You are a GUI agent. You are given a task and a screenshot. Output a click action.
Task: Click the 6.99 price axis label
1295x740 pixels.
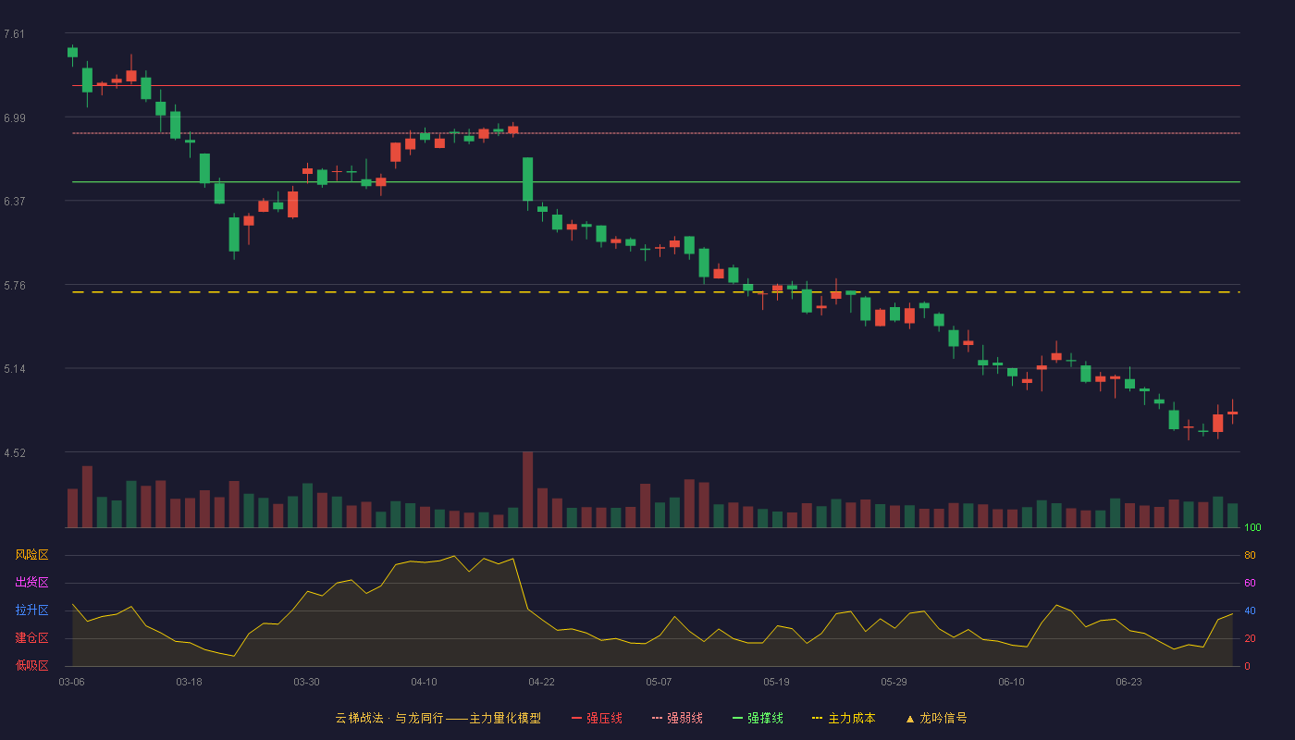14,118
